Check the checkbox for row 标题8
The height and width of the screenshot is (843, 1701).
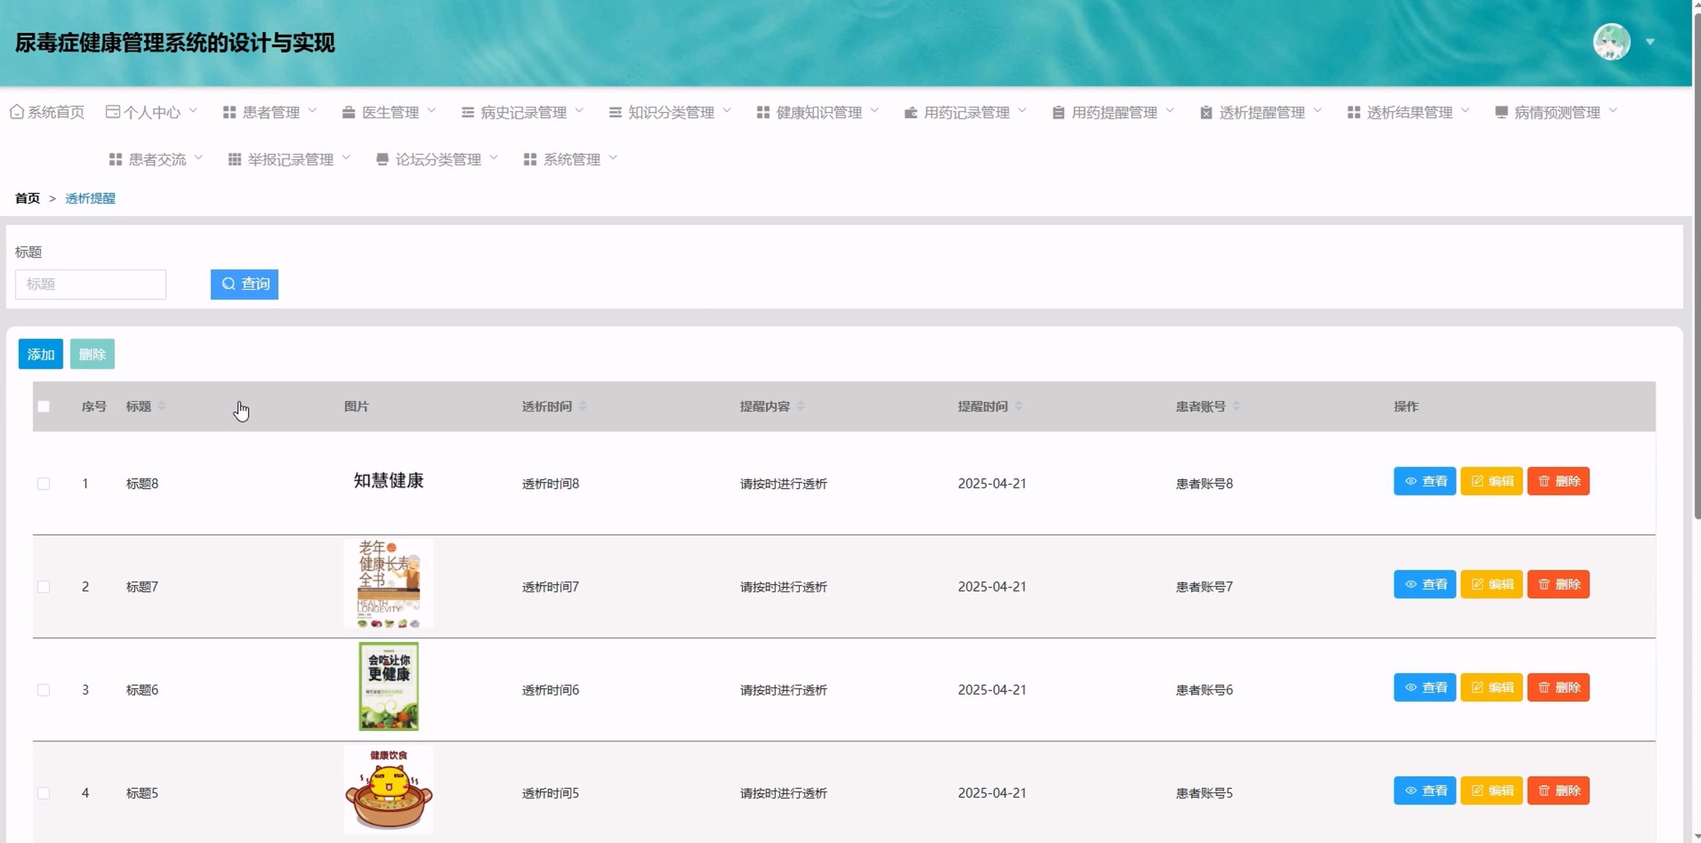pyautogui.click(x=43, y=483)
